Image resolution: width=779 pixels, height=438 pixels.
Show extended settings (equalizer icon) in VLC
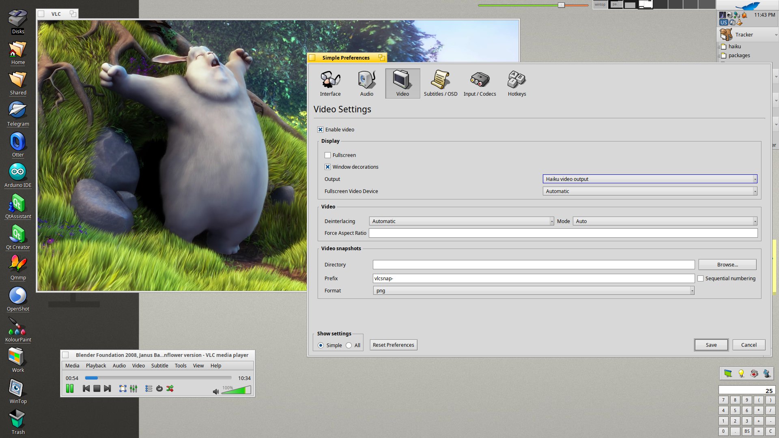click(x=133, y=389)
